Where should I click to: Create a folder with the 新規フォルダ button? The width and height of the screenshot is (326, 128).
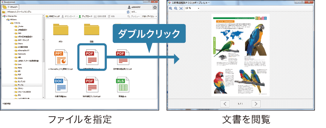click(x=53, y=16)
